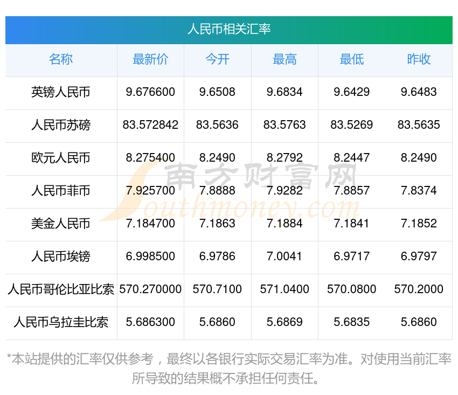This screenshot has width=458, height=395.
Task: Click the 美金人民币 row name
Action: 61,224
